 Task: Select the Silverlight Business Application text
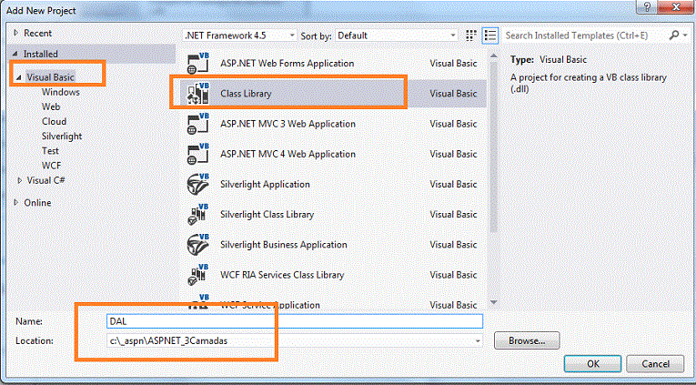pos(284,245)
